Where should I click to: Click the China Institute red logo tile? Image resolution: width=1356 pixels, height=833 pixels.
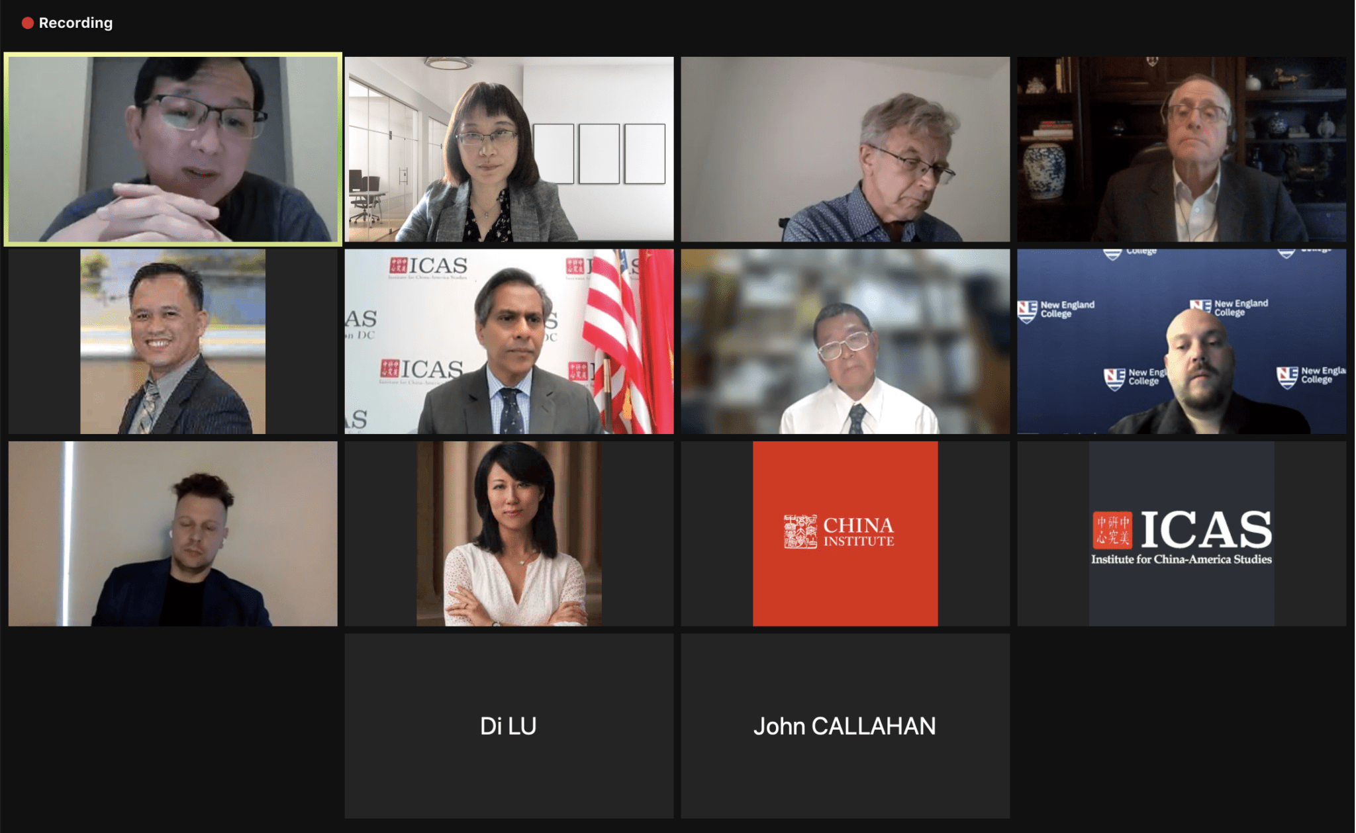click(845, 534)
